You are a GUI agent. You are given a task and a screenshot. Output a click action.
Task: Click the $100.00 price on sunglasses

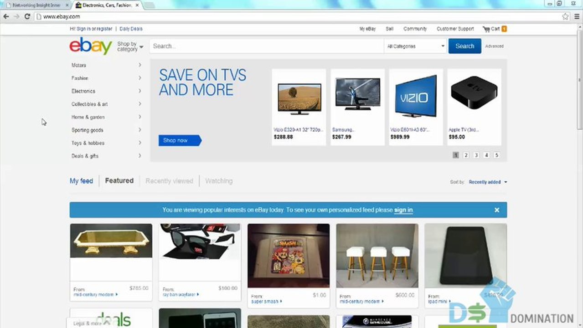pos(227,288)
